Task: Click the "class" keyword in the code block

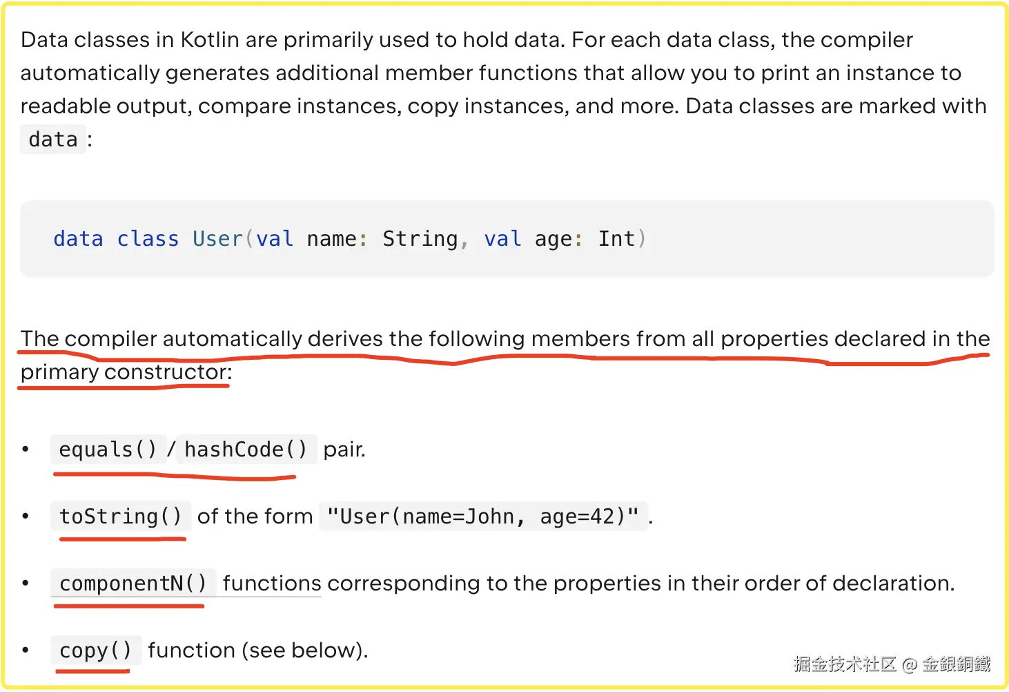Action: click(x=148, y=239)
